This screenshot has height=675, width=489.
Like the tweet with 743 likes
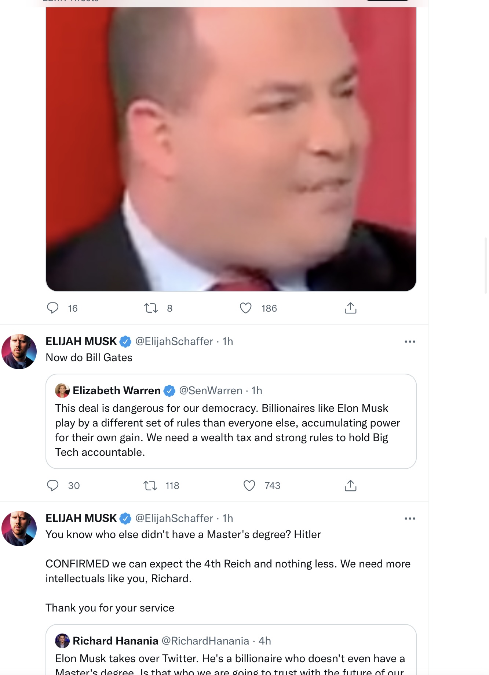(249, 485)
